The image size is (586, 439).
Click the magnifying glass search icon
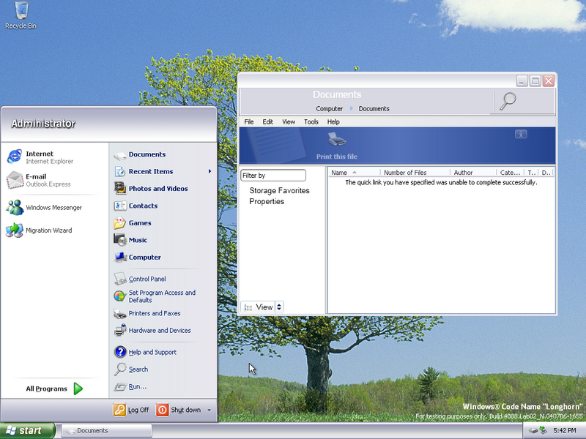508,102
